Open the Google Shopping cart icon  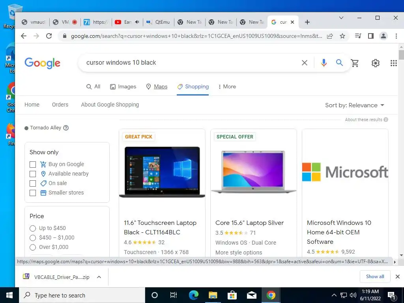[355, 63]
